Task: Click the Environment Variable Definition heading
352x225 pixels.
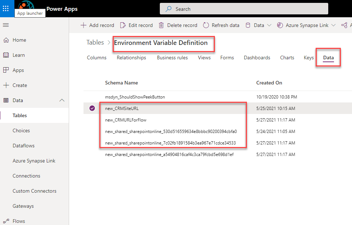Action: click(x=161, y=42)
